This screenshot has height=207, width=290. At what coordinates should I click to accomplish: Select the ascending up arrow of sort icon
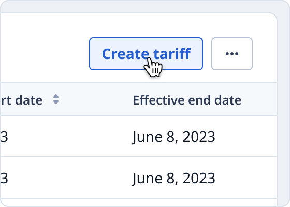(56, 96)
